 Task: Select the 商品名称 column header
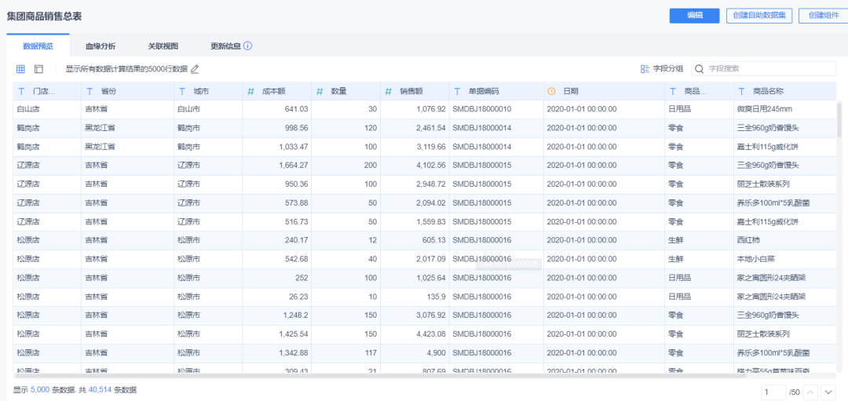pos(784,91)
